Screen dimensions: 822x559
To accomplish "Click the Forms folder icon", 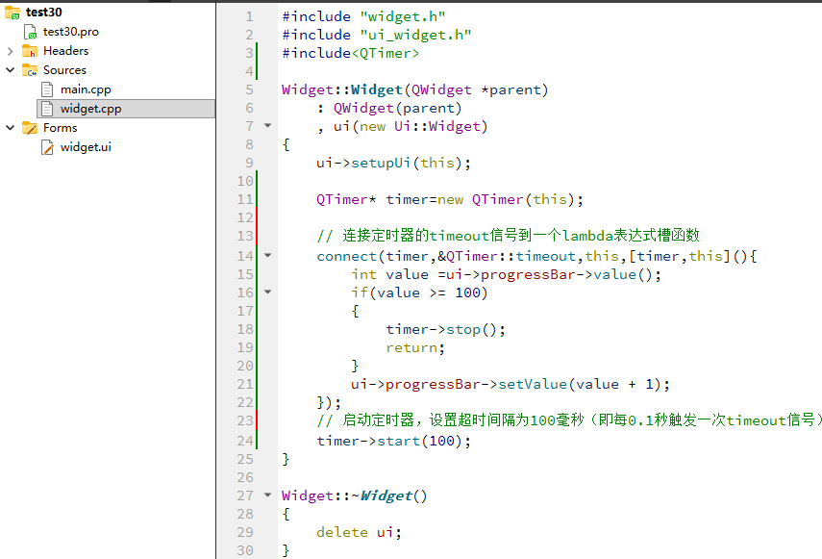I will (30, 128).
